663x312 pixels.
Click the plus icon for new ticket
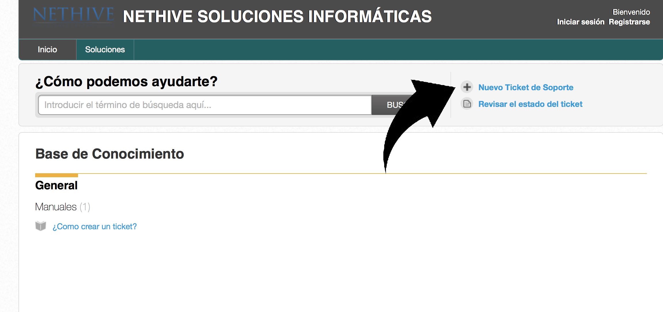(467, 87)
